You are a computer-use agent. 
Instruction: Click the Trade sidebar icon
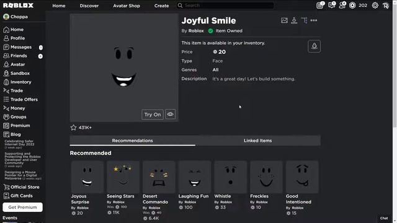[x=6, y=90]
